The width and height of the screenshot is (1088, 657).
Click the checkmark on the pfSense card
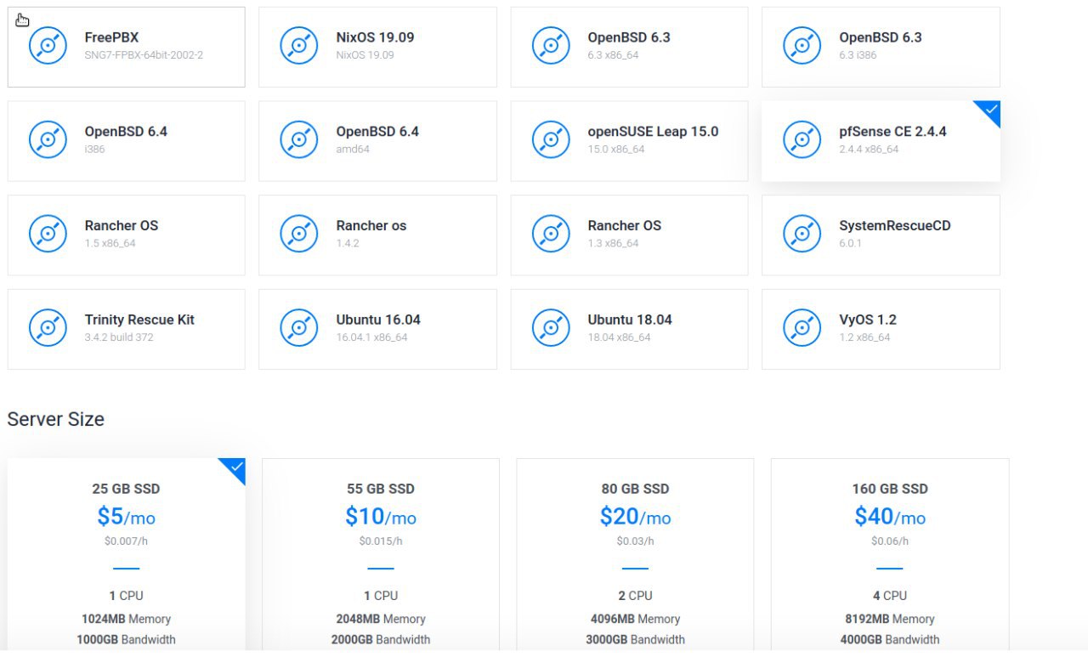(x=991, y=110)
